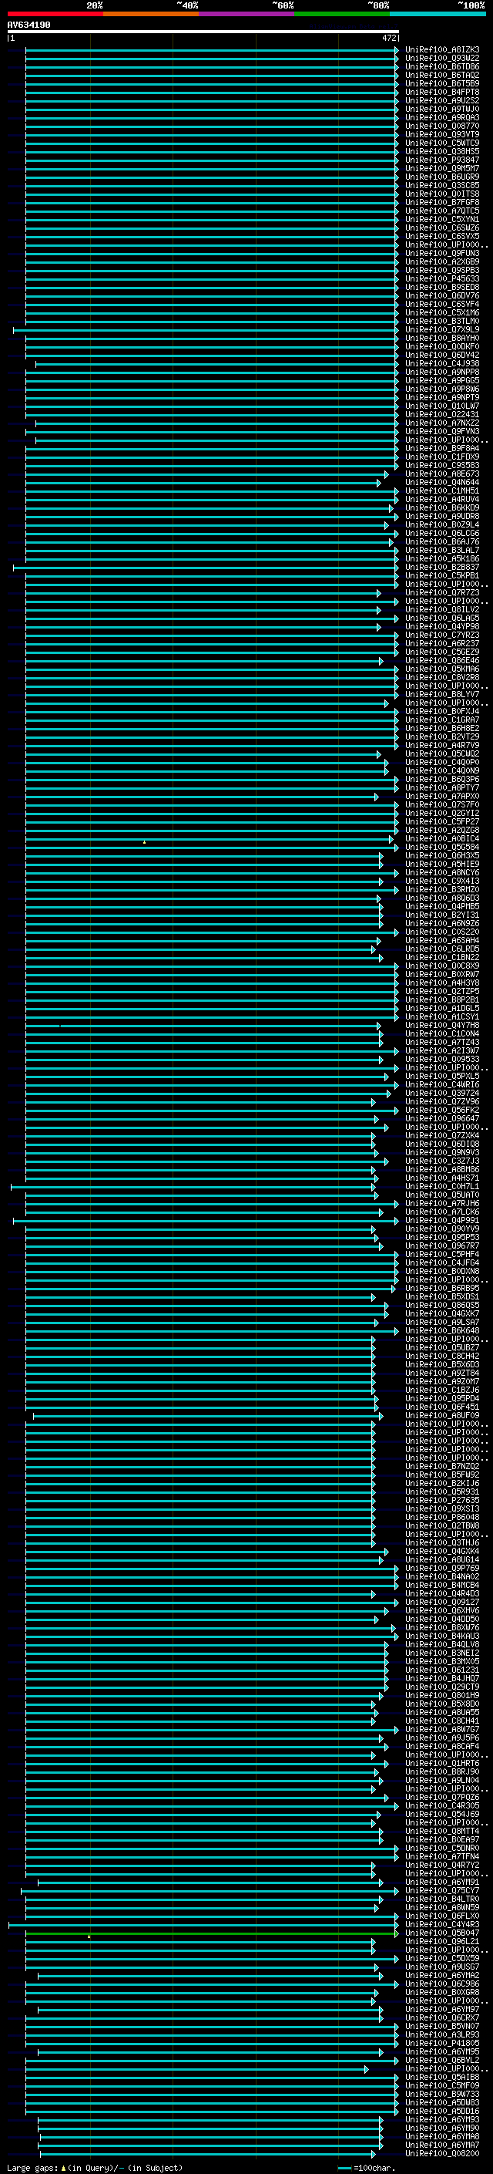Select hit label UniRef100_A7LCK6
Screen dimensions: 493x2174
click(442, 1212)
